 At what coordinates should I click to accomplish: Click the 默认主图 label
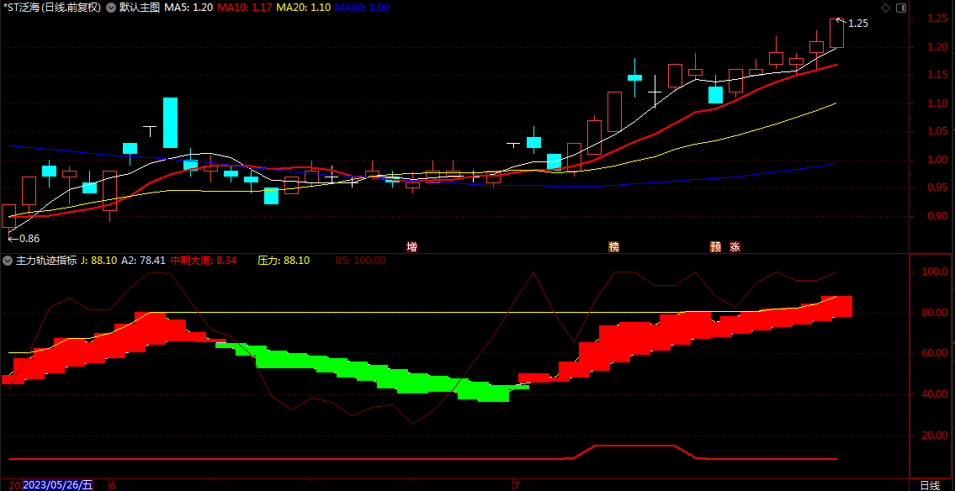point(140,8)
